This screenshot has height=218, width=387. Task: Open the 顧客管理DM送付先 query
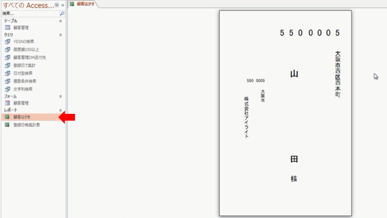click(30, 58)
